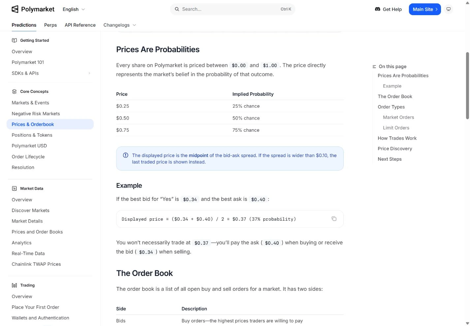Expand the SDKs & APIs sidebar item
This screenshot has height=326, width=470.
point(51,73)
